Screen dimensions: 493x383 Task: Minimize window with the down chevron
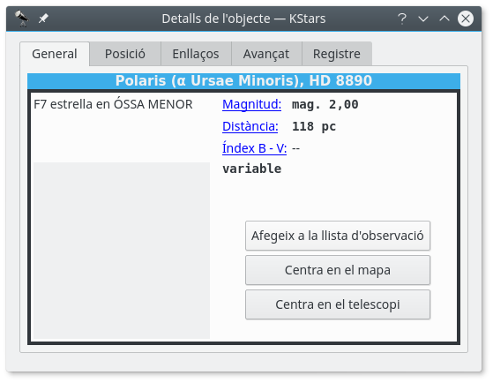pos(423,19)
